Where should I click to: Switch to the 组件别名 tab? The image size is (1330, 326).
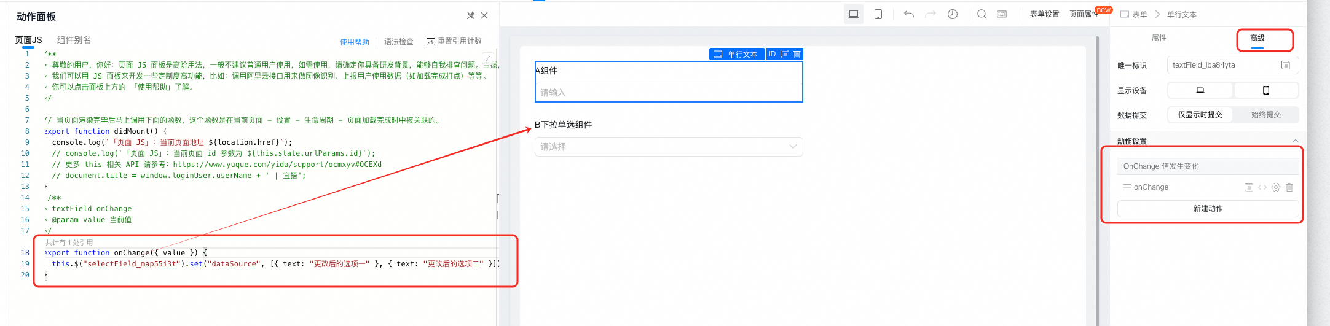[74, 40]
